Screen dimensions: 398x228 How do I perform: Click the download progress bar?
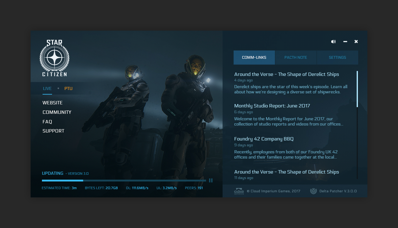(124, 180)
